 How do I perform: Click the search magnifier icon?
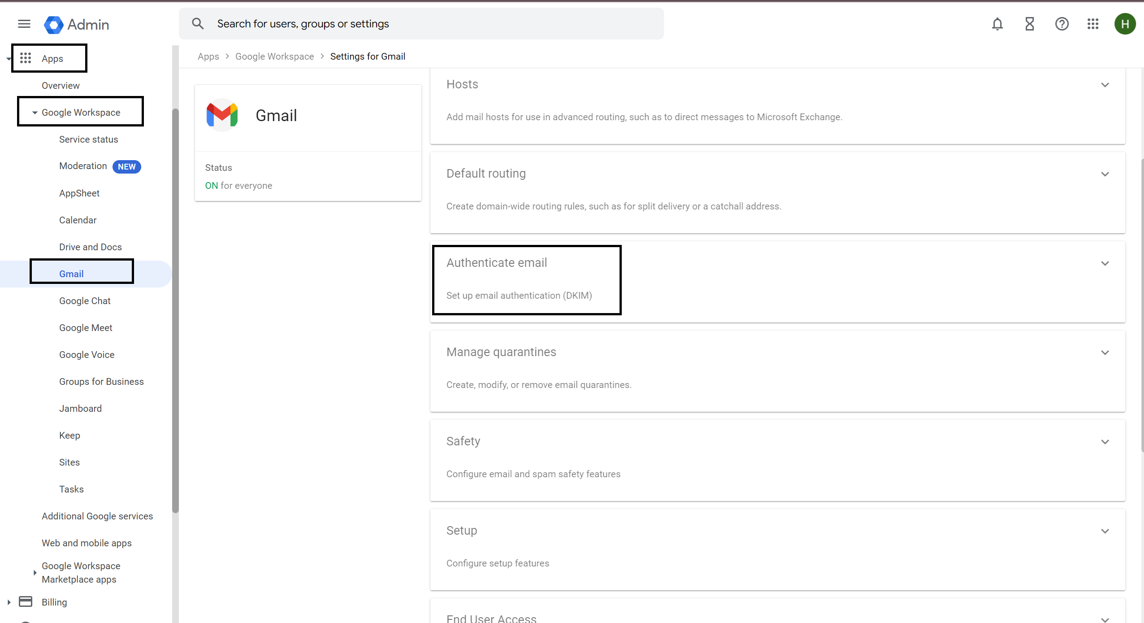pos(198,24)
